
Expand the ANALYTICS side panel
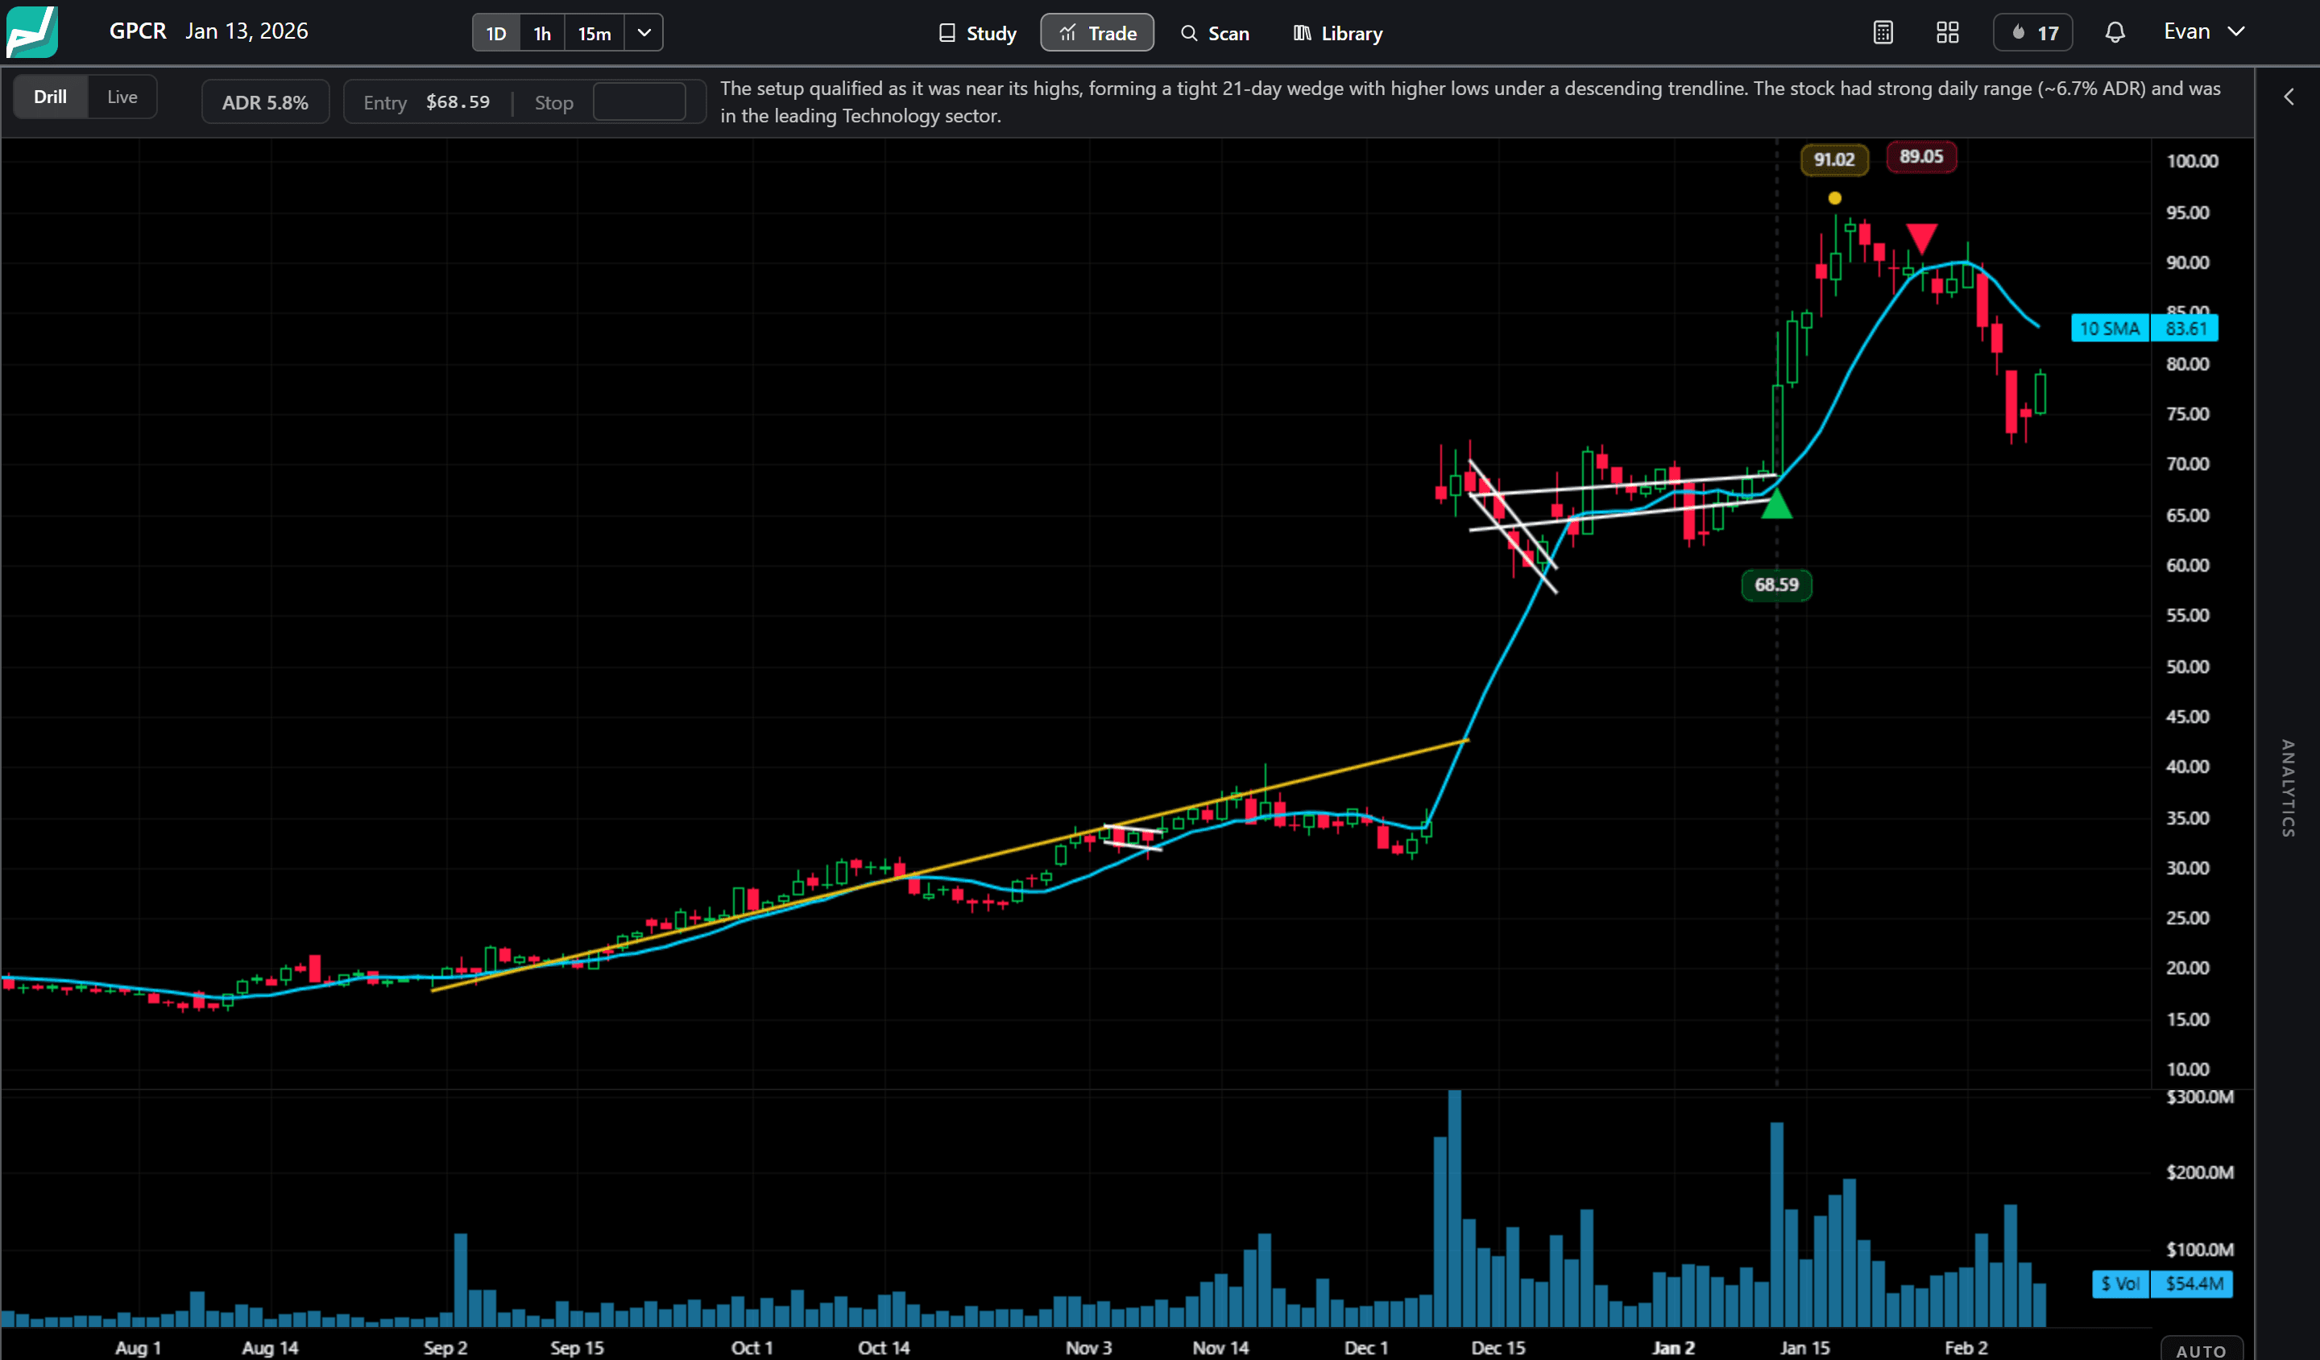point(2288,787)
